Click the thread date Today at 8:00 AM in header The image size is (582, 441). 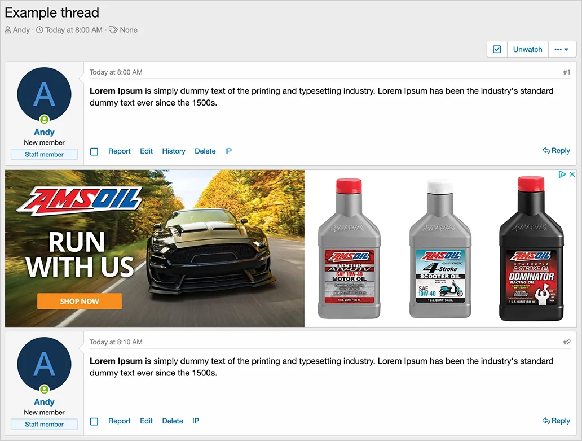pyautogui.click(x=73, y=30)
